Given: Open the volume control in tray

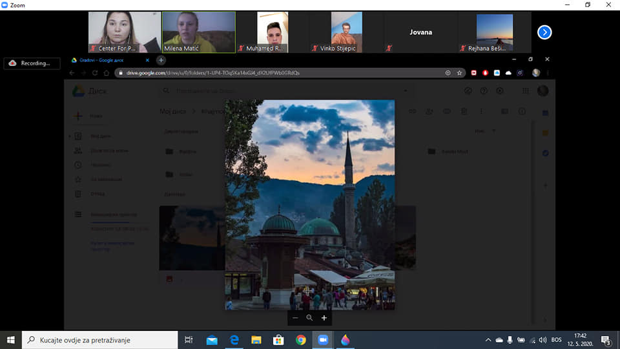Looking at the screenshot, I should click(x=543, y=340).
